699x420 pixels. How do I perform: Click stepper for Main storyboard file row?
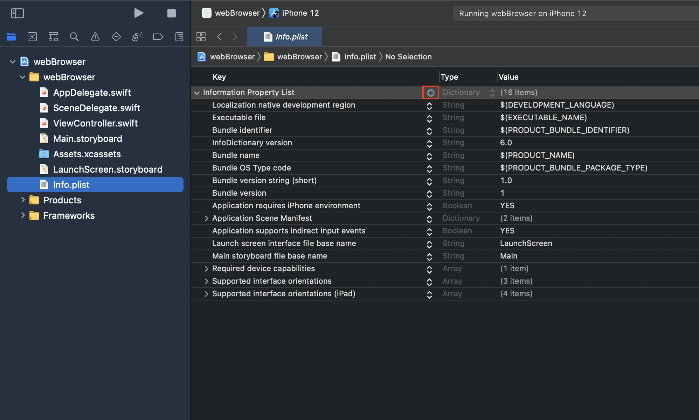click(429, 257)
